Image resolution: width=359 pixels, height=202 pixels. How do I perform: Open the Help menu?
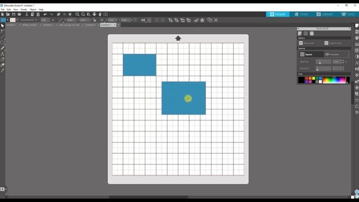41,10
